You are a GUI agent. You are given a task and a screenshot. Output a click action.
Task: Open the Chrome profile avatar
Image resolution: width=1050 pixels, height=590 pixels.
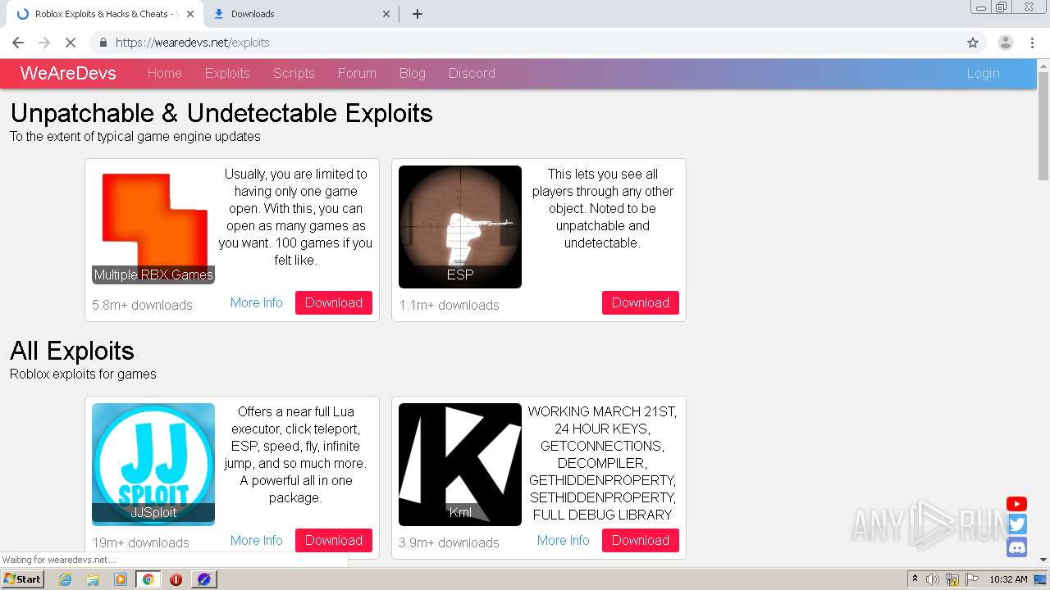pos(1005,43)
